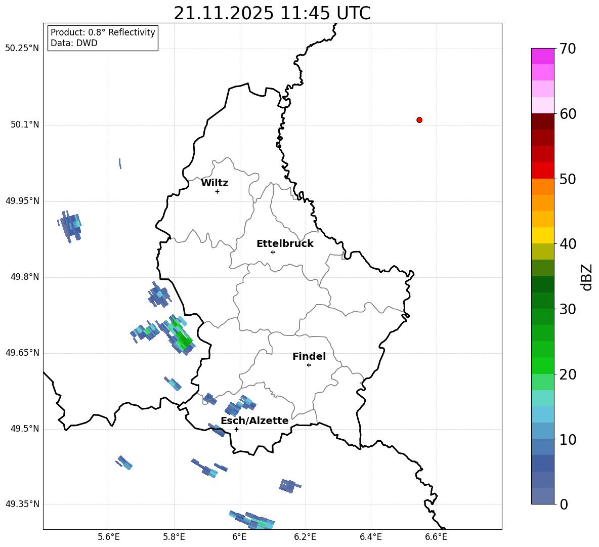Click the 49.8°N latitude label

[x=25, y=277]
